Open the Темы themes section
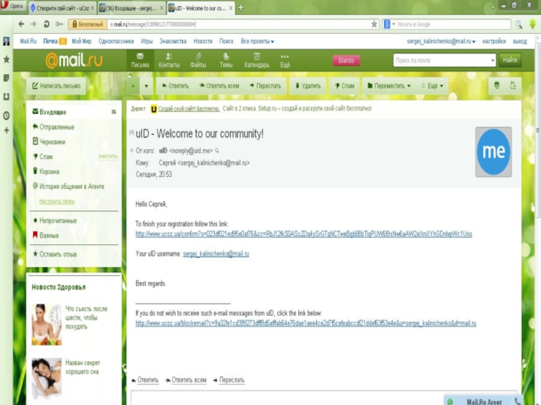 point(226,60)
